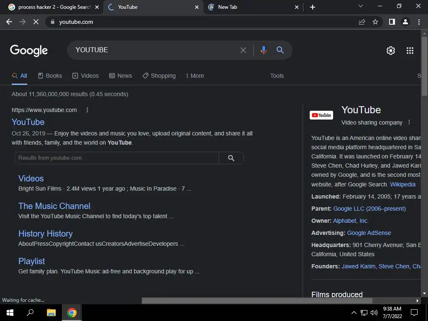Image resolution: width=428 pixels, height=321 pixels.
Task: Select the Shopping results filter
Action: coord(159,76)
